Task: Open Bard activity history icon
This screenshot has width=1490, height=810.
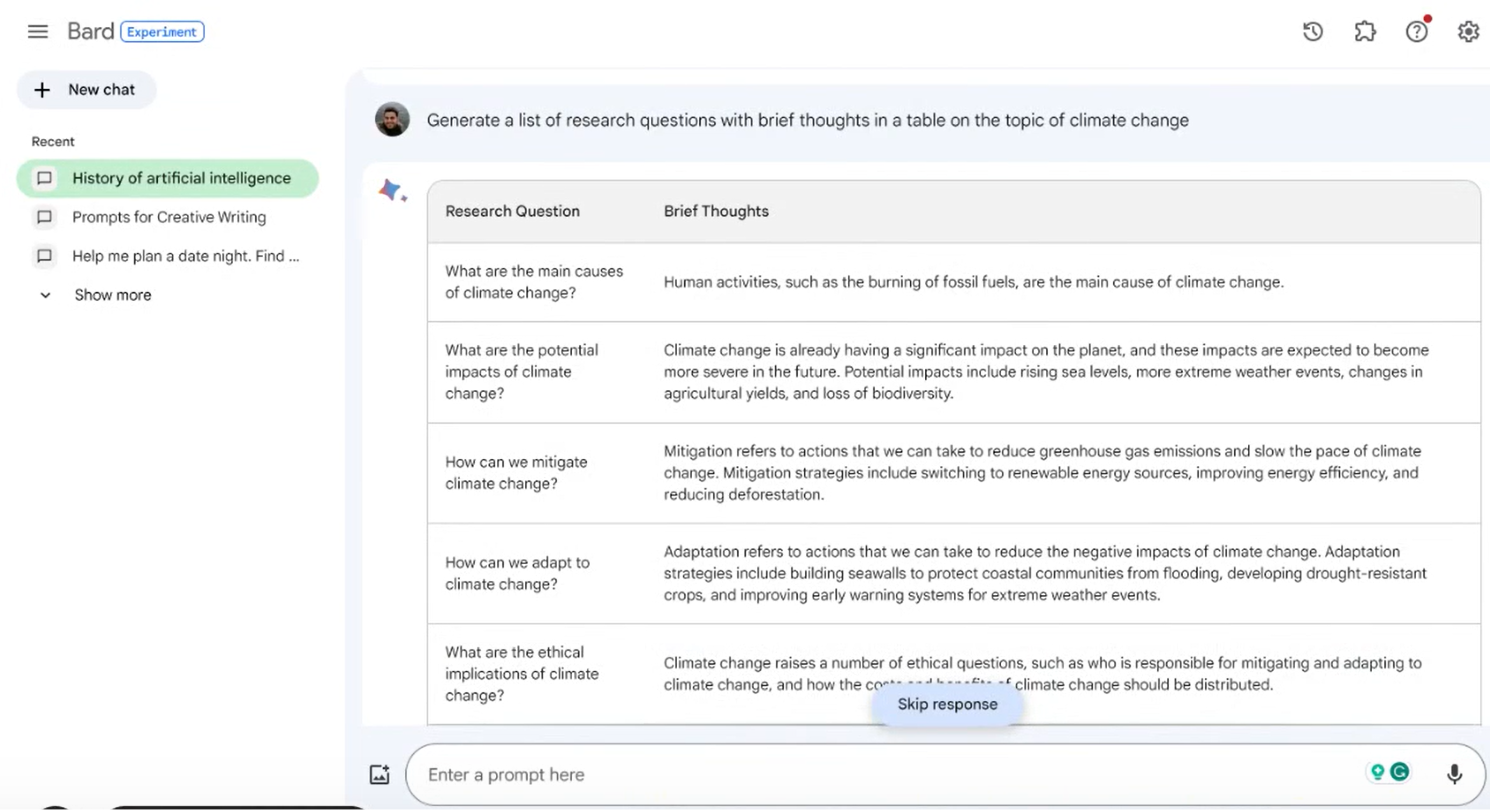Action: [x=1312, y=31]
